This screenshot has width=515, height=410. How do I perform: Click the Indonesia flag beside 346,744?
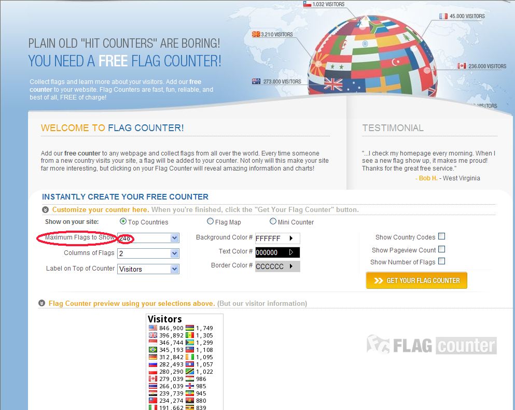coord(152,343)
